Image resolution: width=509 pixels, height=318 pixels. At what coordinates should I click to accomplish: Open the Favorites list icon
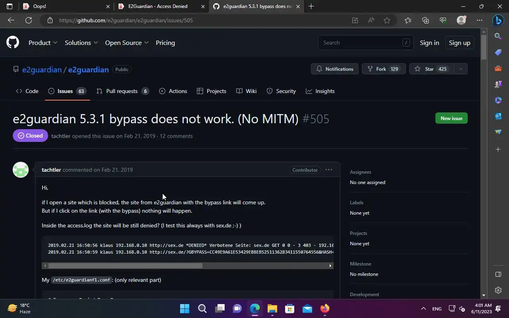[x=408, y=20]
